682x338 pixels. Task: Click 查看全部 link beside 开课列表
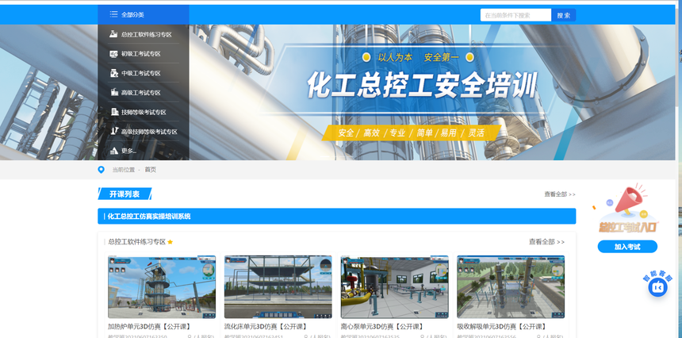(x=560, y=194)
